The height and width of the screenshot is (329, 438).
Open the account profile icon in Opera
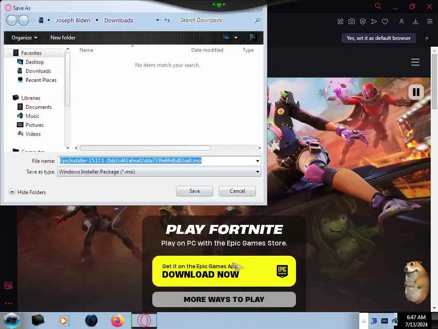(401, 21)
